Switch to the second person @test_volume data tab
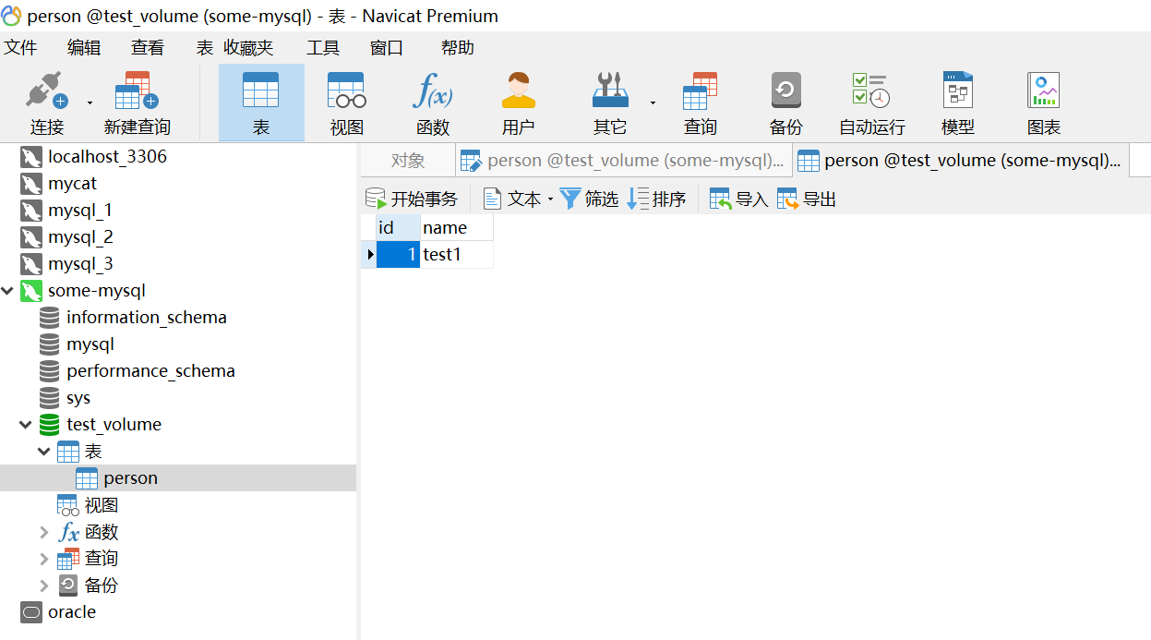The height and width of the screenshot is (640, 1151). (961, 161)
